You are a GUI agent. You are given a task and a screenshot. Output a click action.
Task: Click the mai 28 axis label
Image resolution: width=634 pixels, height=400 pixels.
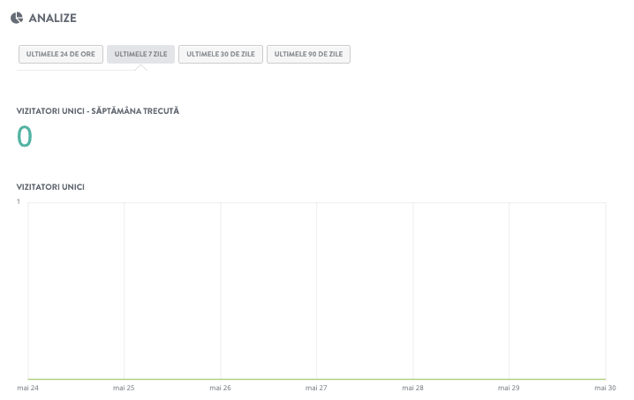point(413,388)
